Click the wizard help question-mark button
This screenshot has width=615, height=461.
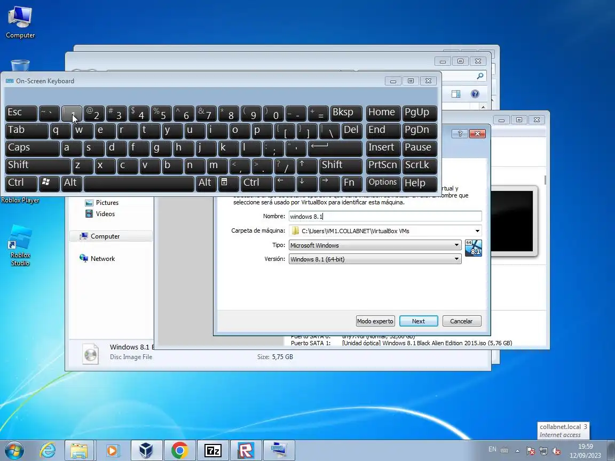[460, 134]
